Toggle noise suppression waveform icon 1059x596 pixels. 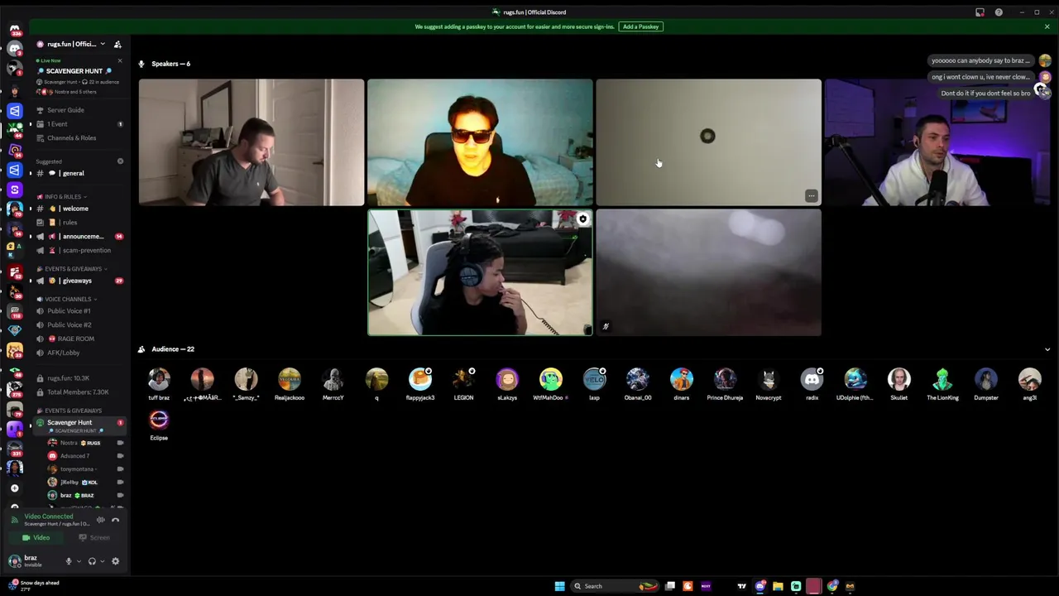(101, 520)
